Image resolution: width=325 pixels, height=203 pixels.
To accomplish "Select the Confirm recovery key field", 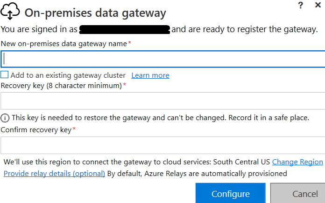I will 162,145.
